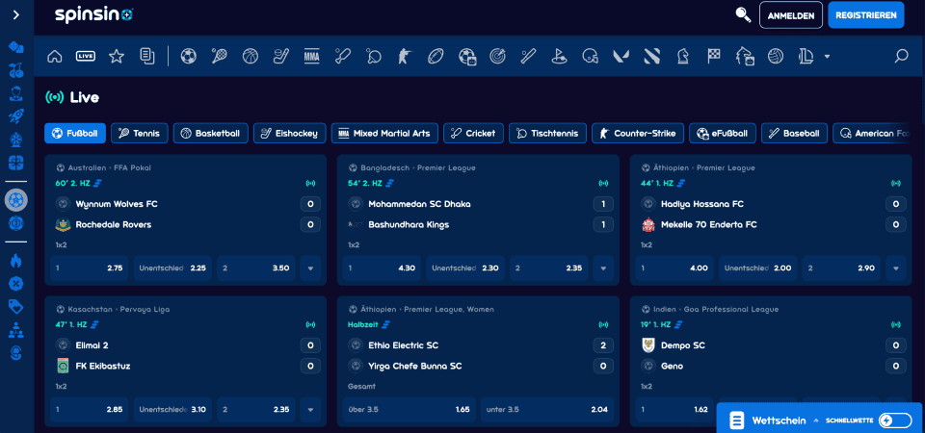925x433 pixels.
Task: Open live stream icon on Wynnum Wolves card
Action: coord(310,183)
